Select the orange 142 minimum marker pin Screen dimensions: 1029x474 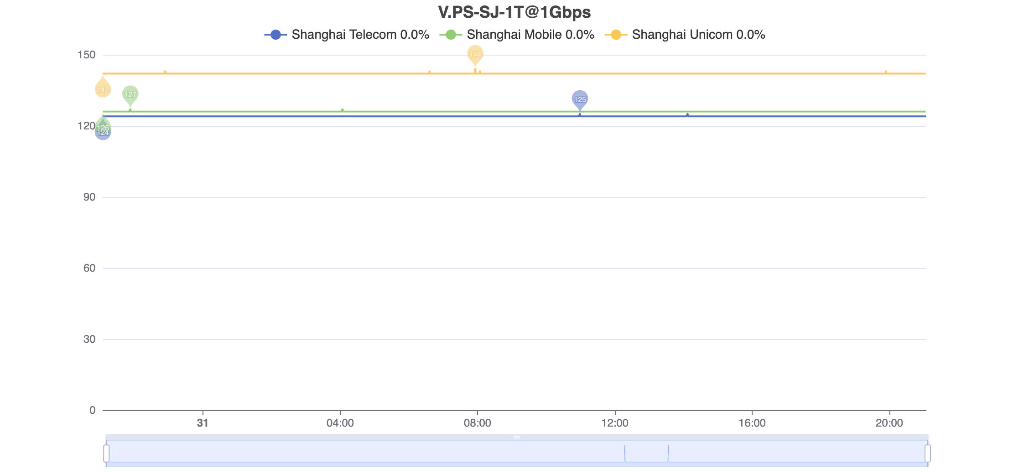tap(103, 89)
